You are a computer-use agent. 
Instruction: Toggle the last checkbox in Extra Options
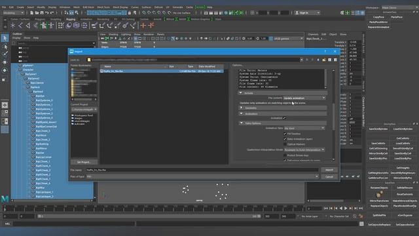(x=285, y=160)
